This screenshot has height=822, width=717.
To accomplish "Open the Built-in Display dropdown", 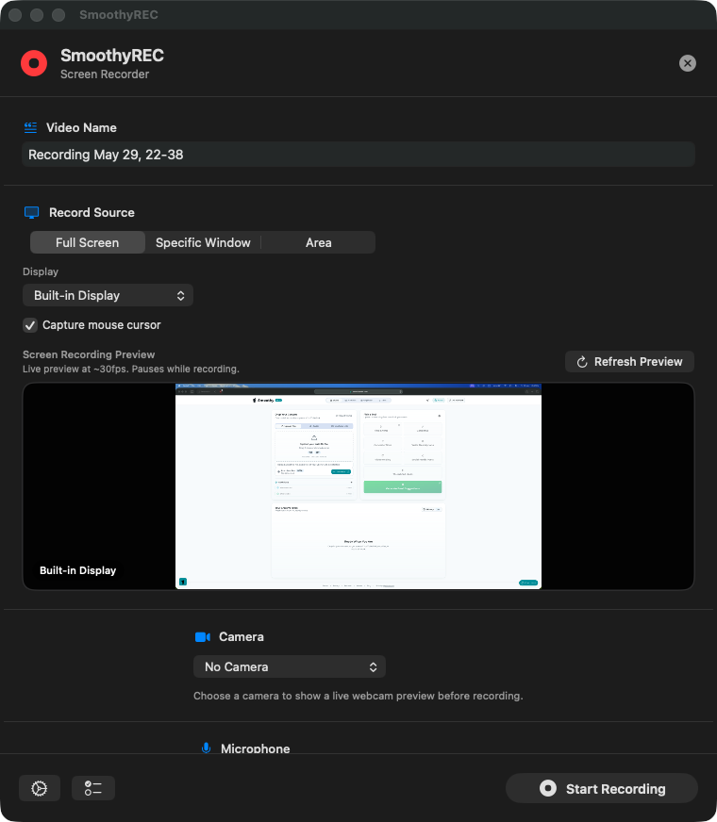I will (x=108, y=296).
